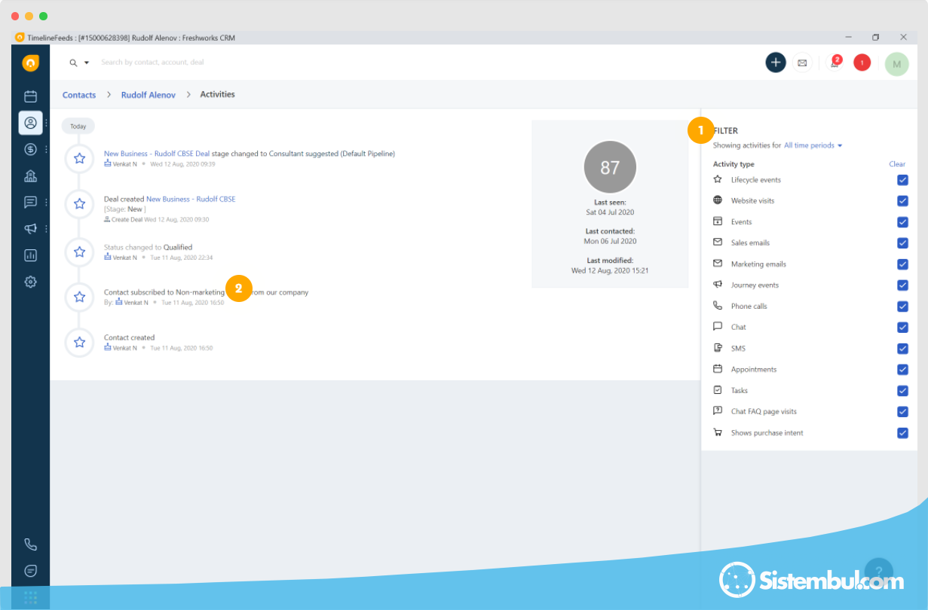928x610 pixels.
Task: Expand the search scope dropdown arrow
Action: (x=87, y=63)
